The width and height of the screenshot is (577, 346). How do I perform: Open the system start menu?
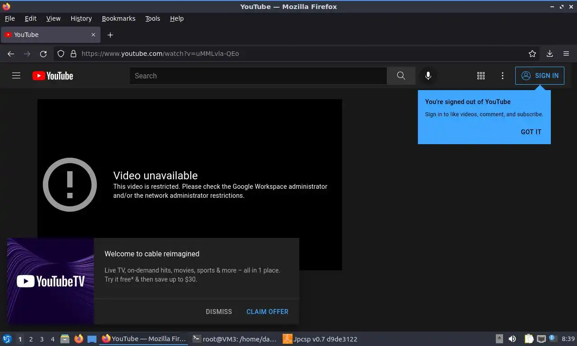tap(7, 339)
